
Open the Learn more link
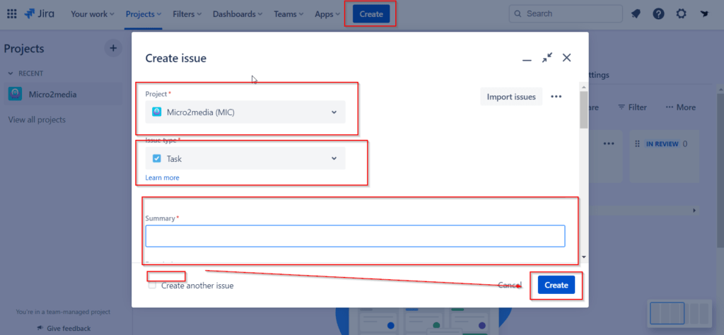tap(162, 177)
